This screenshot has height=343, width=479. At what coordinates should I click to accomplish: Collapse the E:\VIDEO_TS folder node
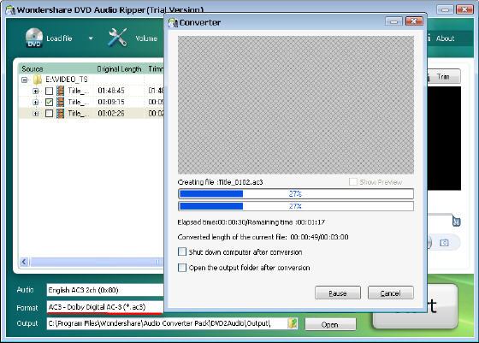[24, 80]
